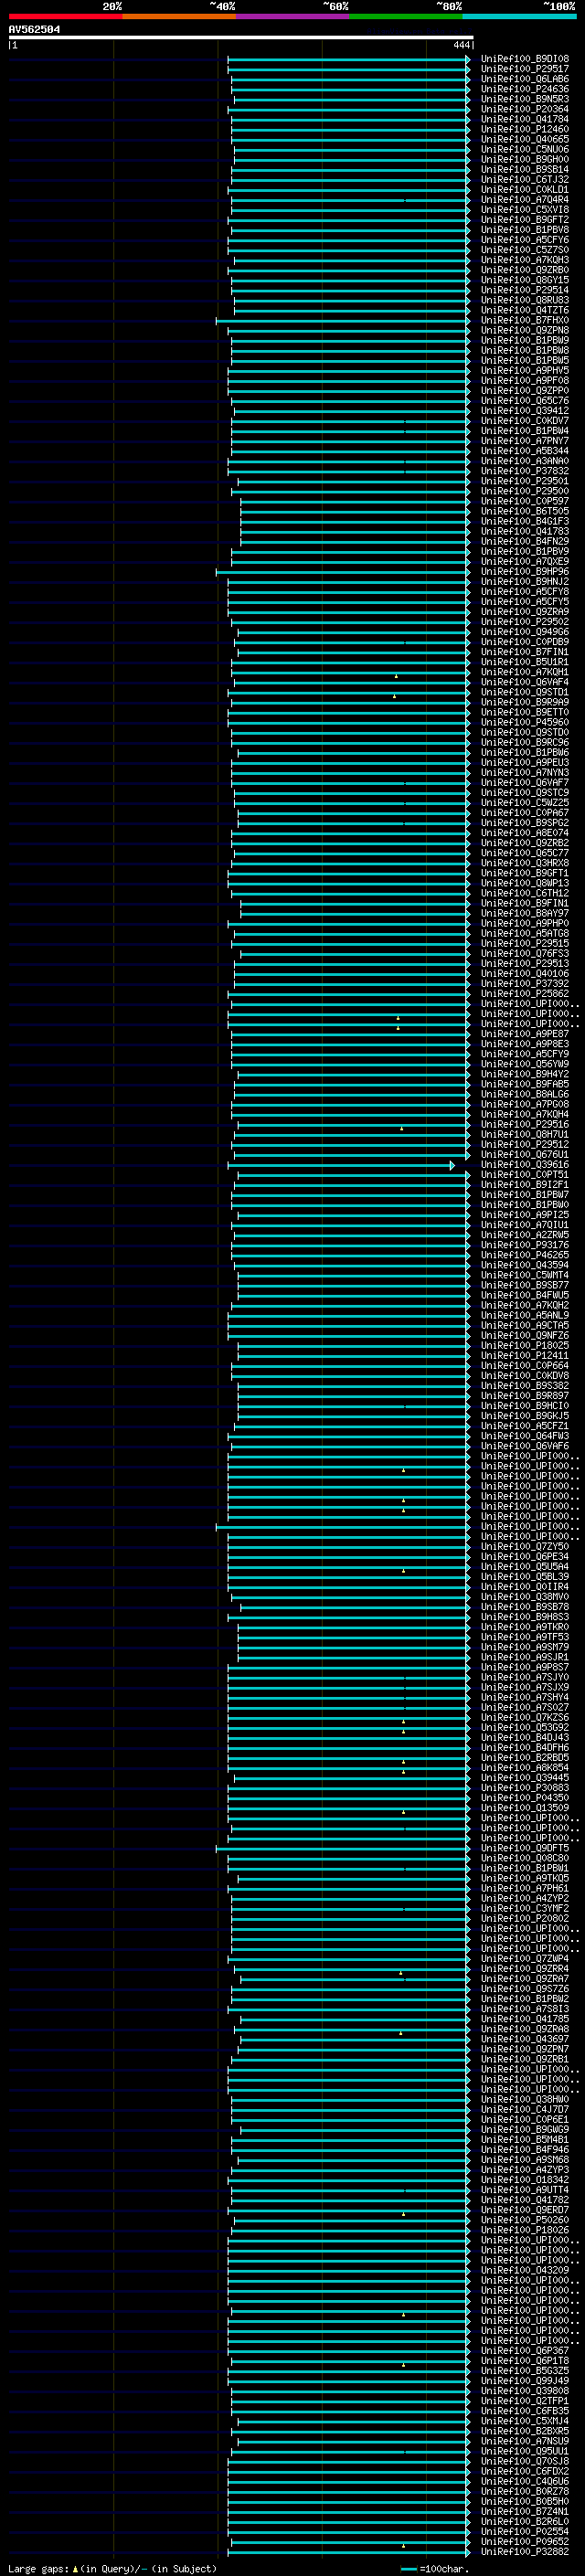Screen dimensions: 585x2576
Task: Click UniRef100_Q8GY15 label
Action: [524, 280]
